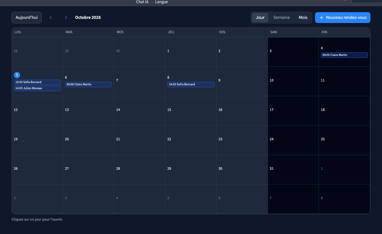The height and width of the screenshot is (234, 382).
Task: Go to the previous month
Action: 51,18
